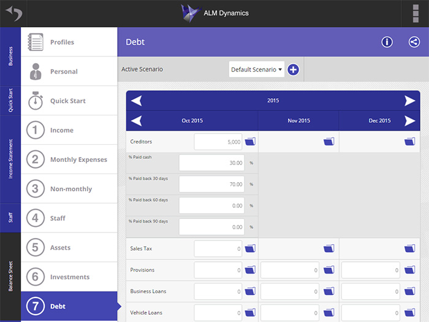Go to step 5 Assets
Viewport: 429px width, 322px height.
[x=69, y=248]
